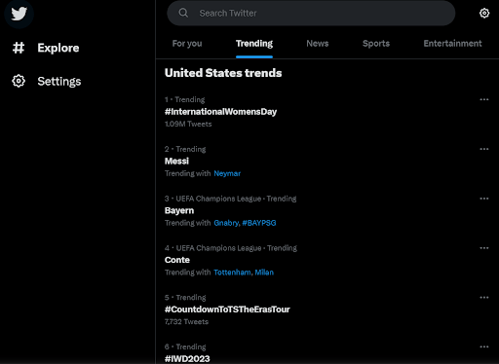Open the Conte trend
This screenshot has width=499, height=364.
click(x=177, y=260)
